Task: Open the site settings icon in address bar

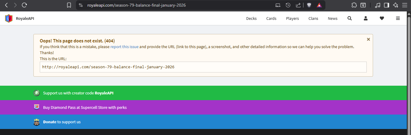Action: (x=81, y=5)
